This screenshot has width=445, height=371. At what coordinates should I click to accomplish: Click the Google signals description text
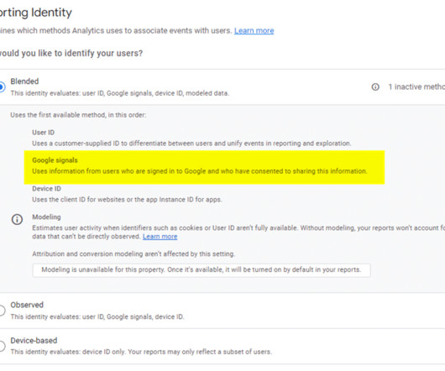click(x=200, y=171)
